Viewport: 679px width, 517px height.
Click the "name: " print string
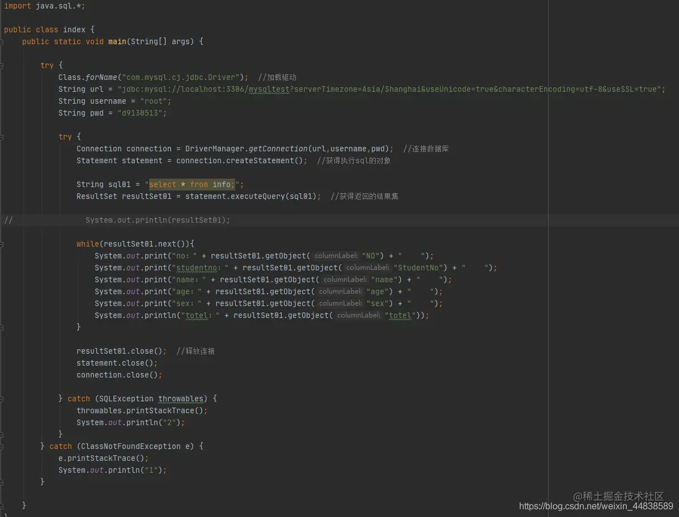pos(189,279)
